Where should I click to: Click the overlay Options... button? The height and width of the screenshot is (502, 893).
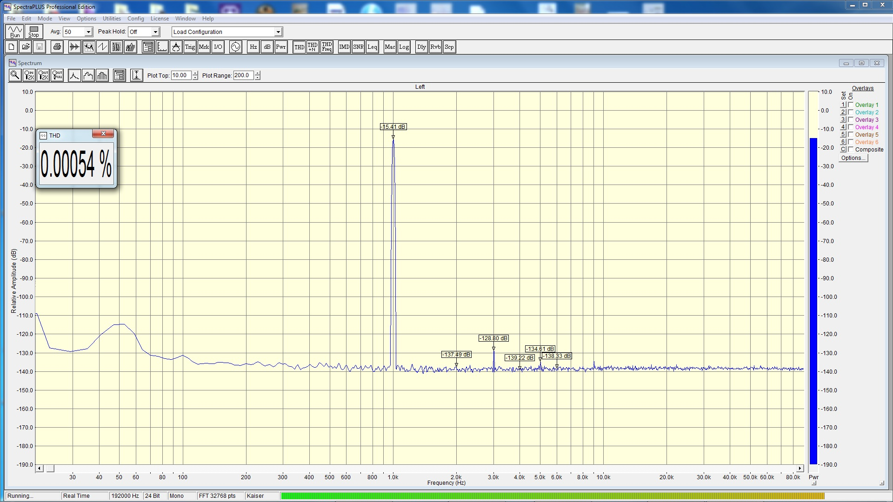pos(853,158)
